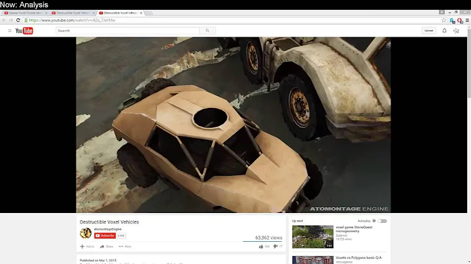Click the subscriber count next to Subscribe

(x=121, y=236)
